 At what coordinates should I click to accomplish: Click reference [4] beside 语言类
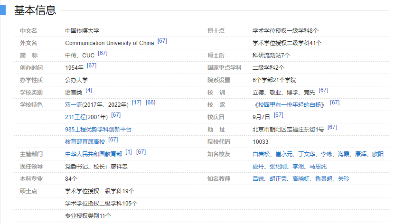pos(89,90)
